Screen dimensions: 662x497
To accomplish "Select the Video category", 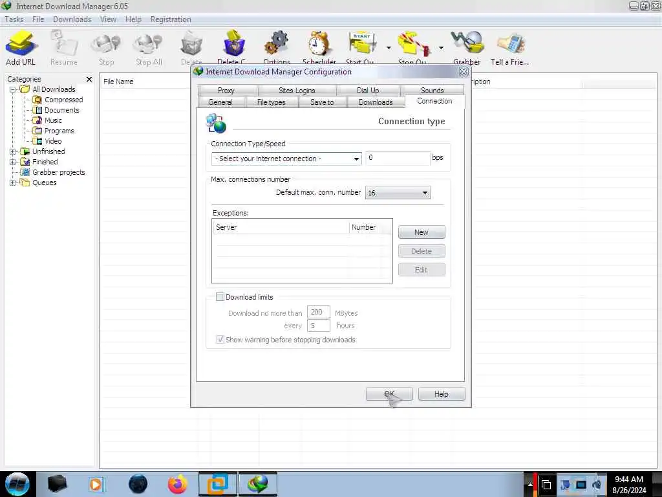I will [53, 141].
